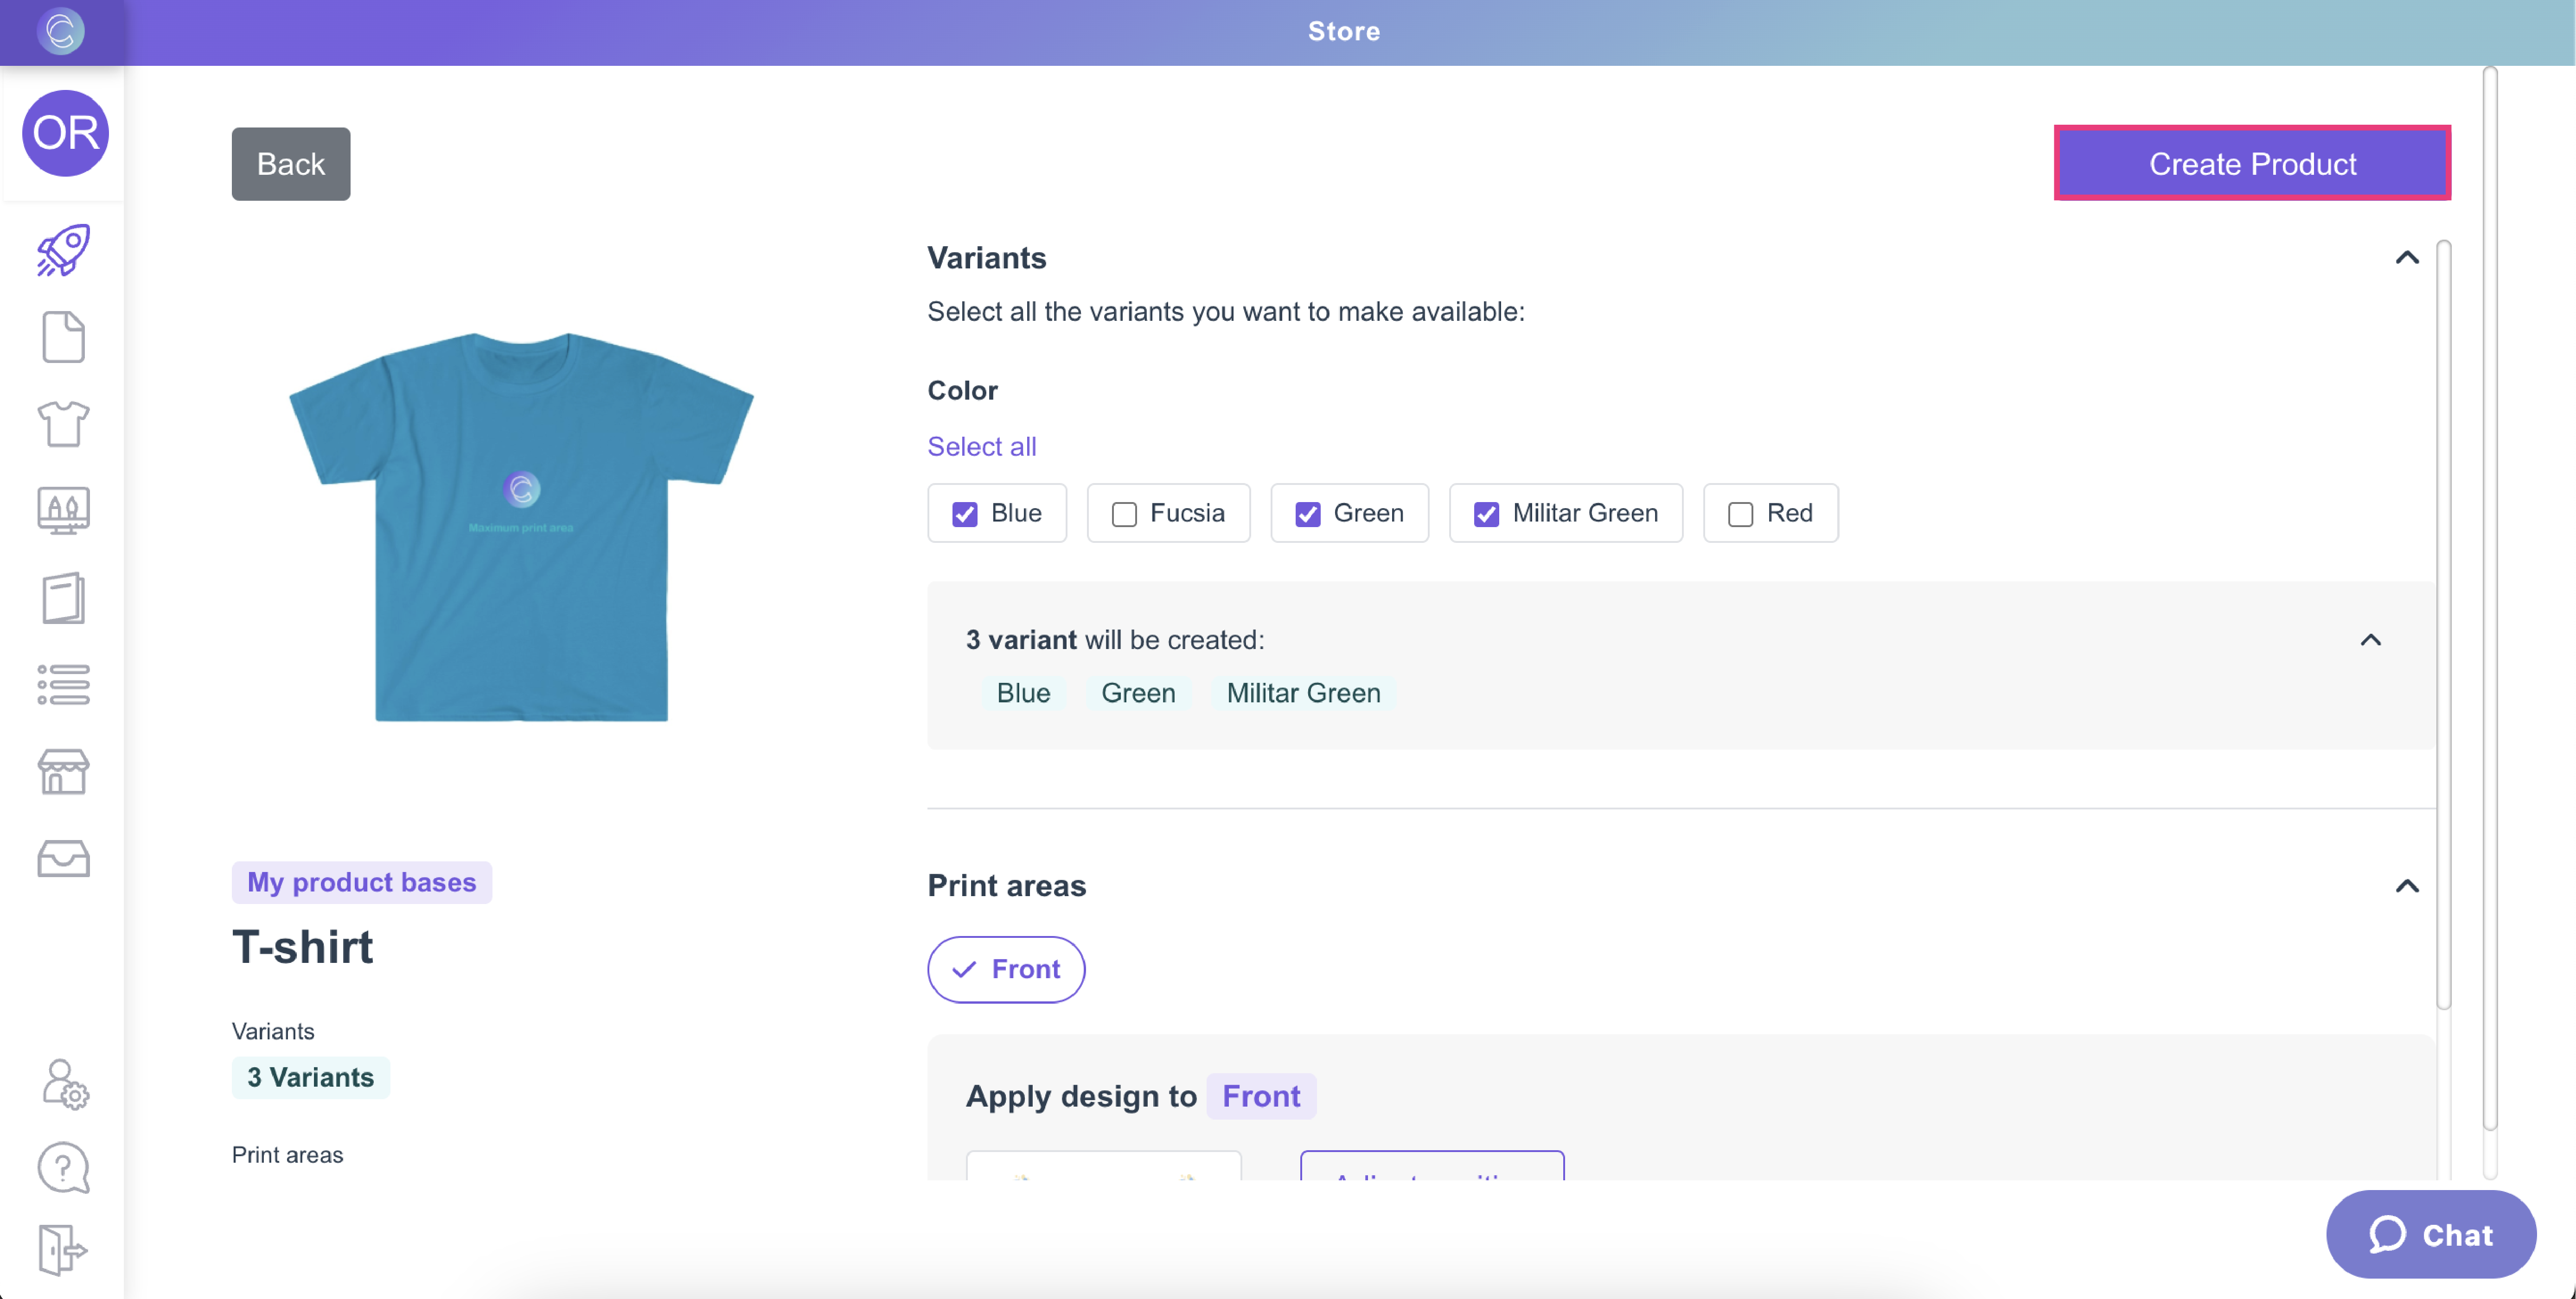The width and height of the screenshot is (2576, 1299).
Task: Click the inbox tray sidebar icon
Action: coord(63,859)
